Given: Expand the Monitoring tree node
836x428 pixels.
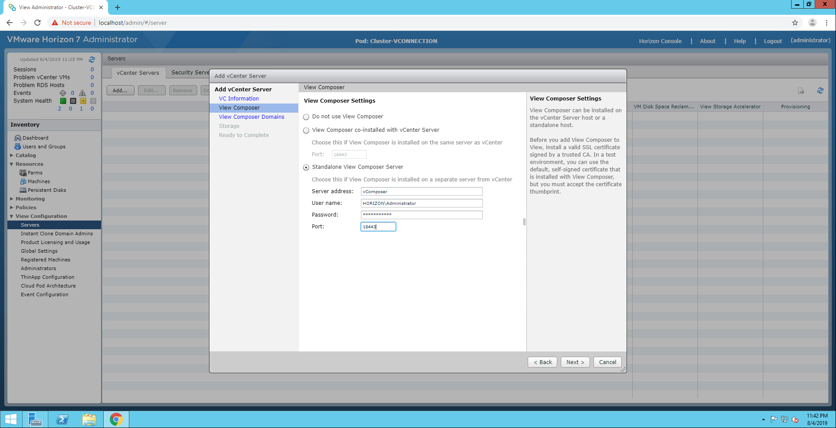Looking at the screenshot, I should (x=12, y=199).
